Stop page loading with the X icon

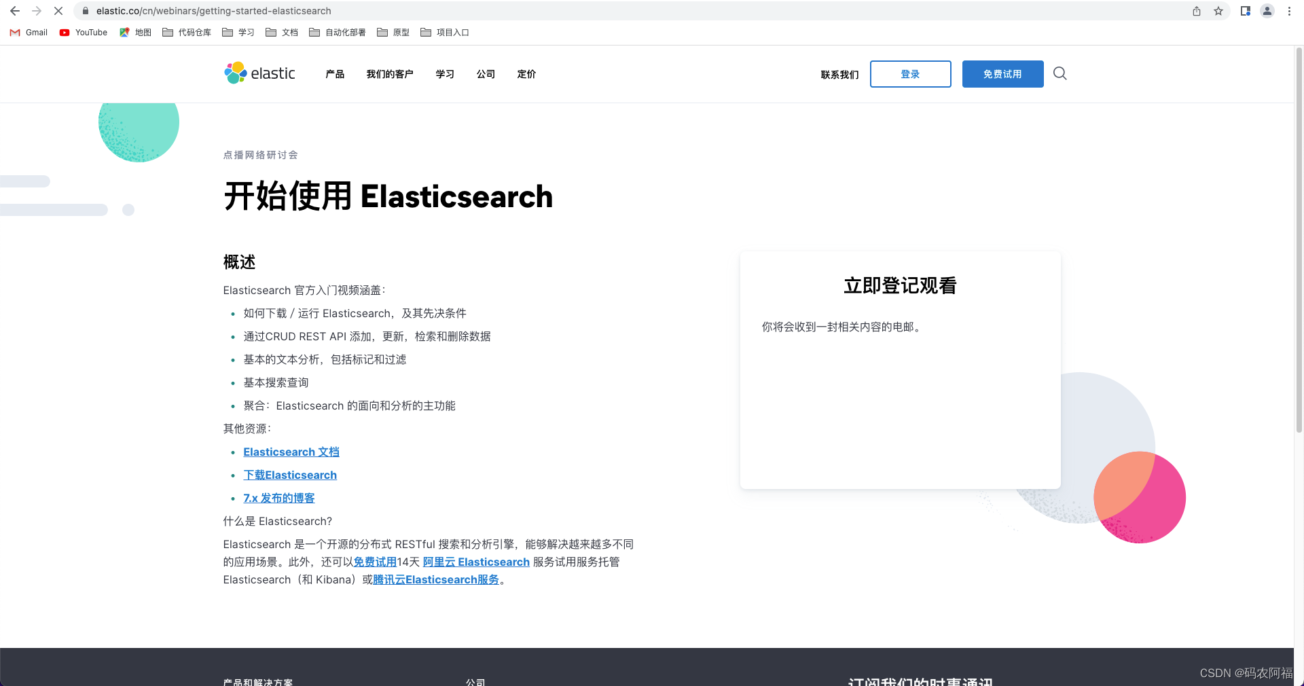pyautogui.click(x=58, y=11)
